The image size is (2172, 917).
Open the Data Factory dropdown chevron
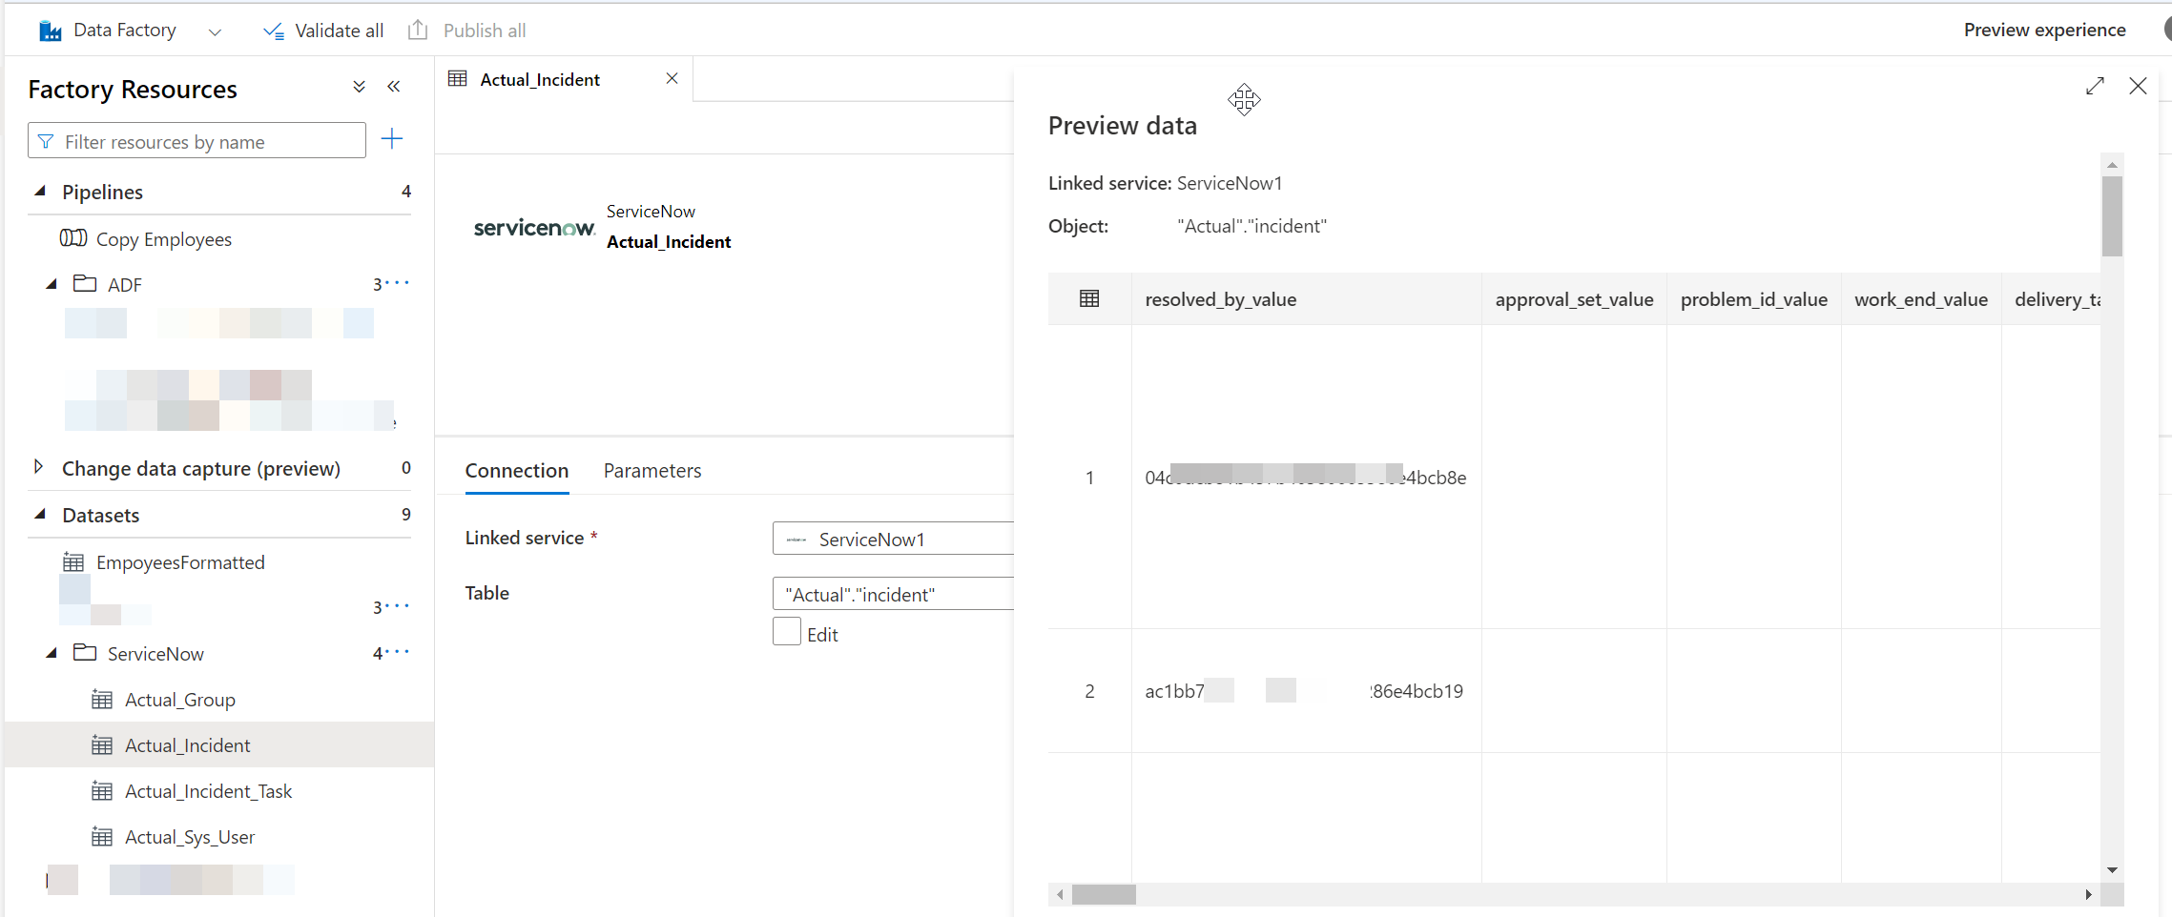pos(215,31)
